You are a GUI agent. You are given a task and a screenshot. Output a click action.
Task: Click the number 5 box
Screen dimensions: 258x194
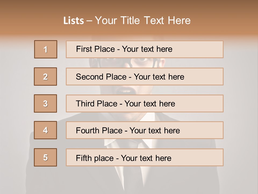(x=45, y=157)
